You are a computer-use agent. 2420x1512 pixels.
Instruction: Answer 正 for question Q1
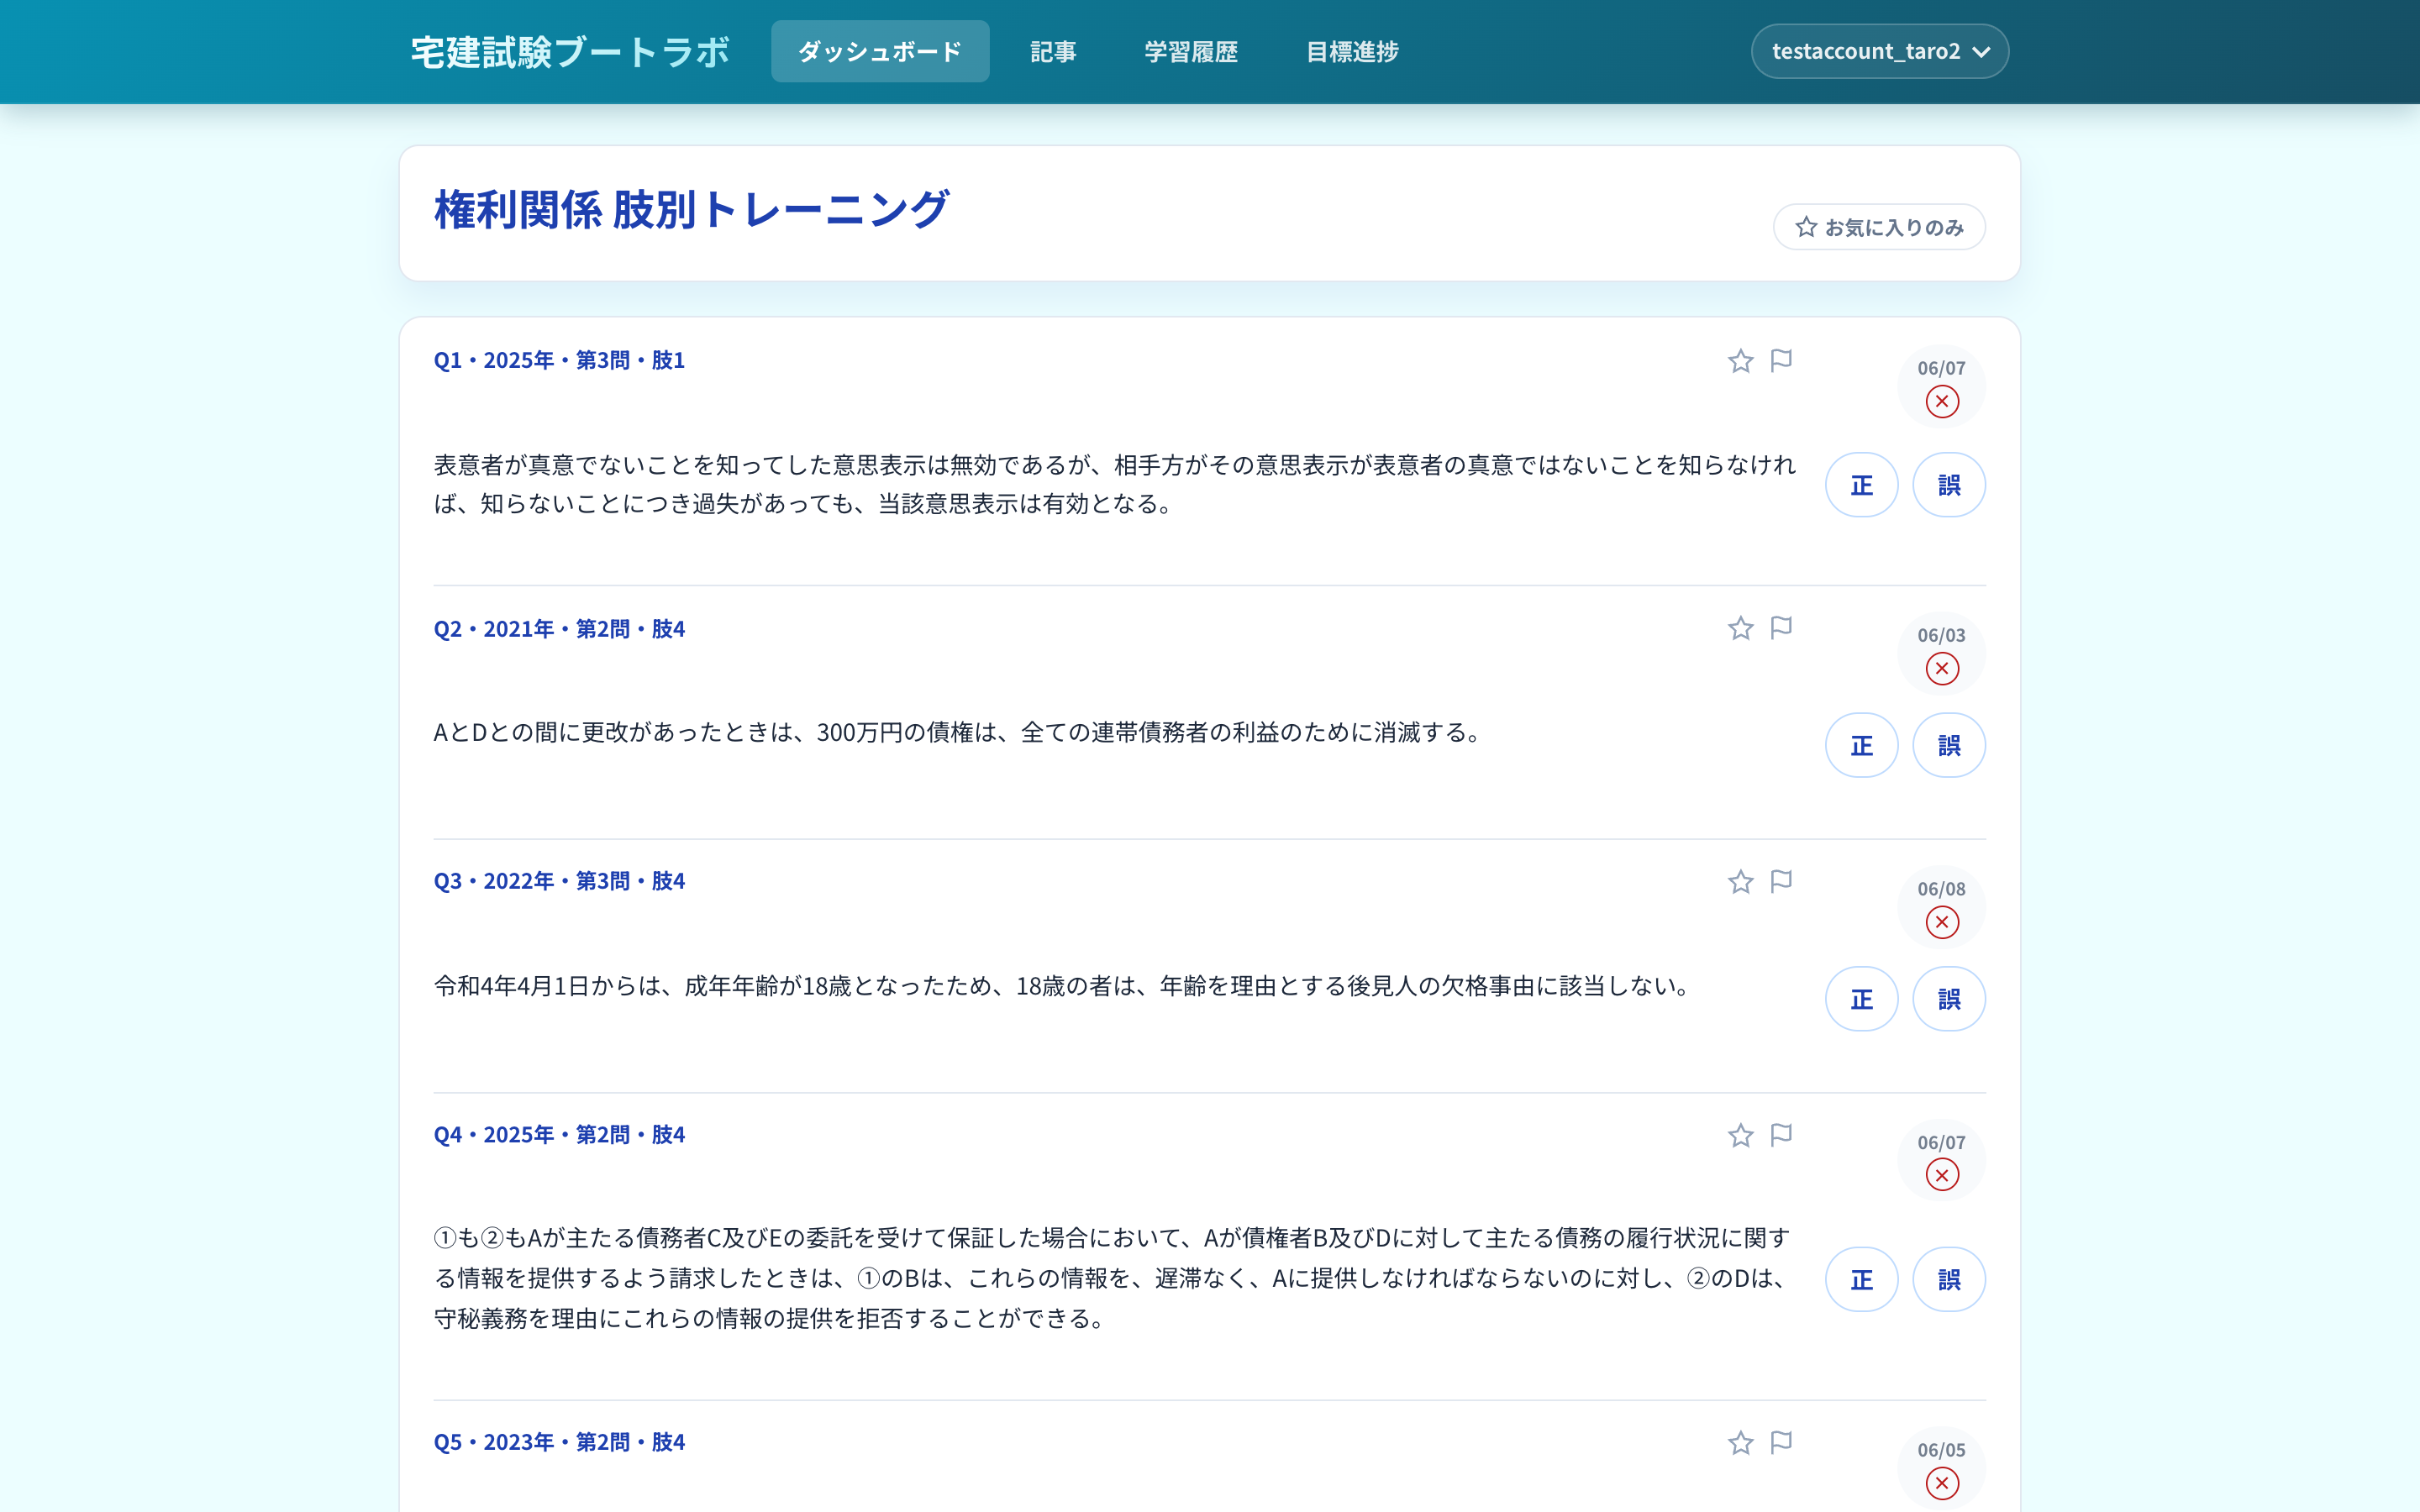[x=1861, y=485]
